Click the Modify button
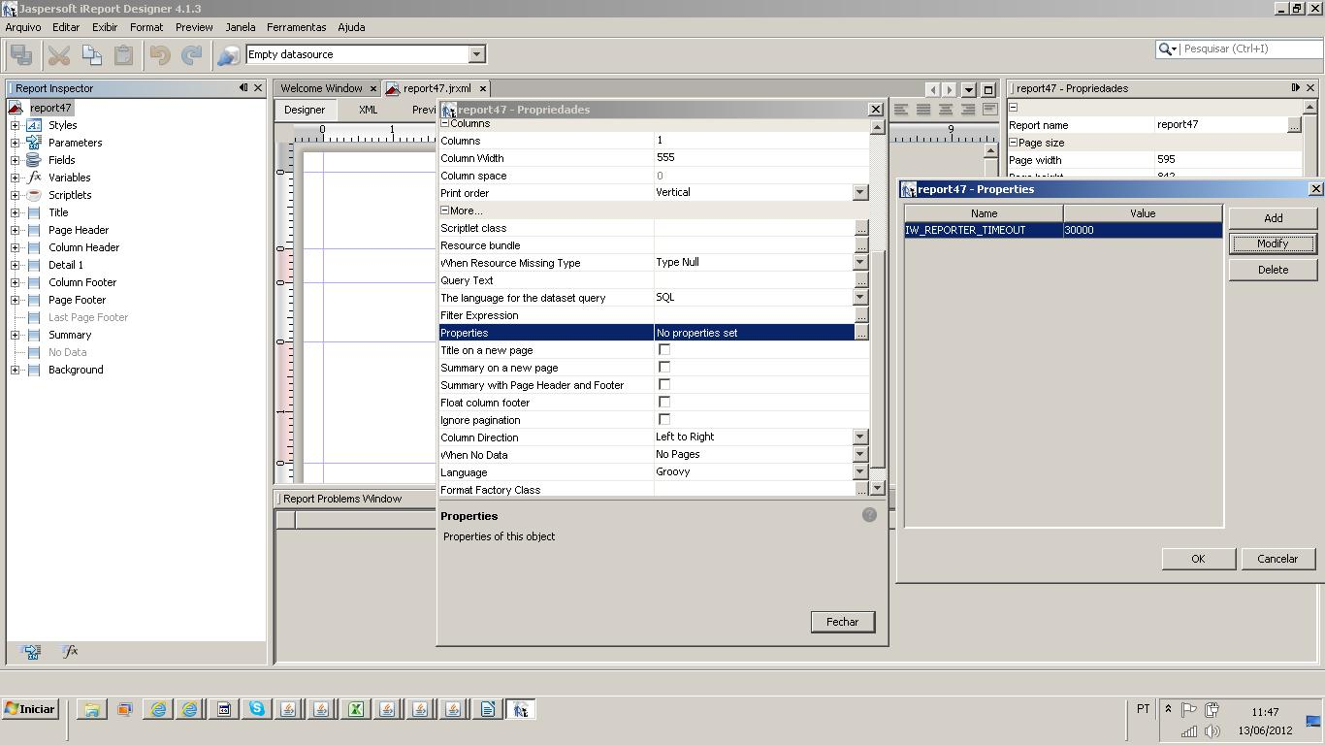Image resolution: width=1325 pixels, height=745 pixels. (1273, 243)
